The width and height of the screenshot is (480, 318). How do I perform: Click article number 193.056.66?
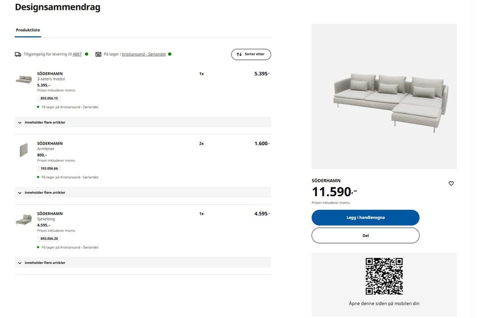(x=49, y=168)
